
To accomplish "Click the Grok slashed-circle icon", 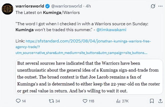I will pos(153,6).
